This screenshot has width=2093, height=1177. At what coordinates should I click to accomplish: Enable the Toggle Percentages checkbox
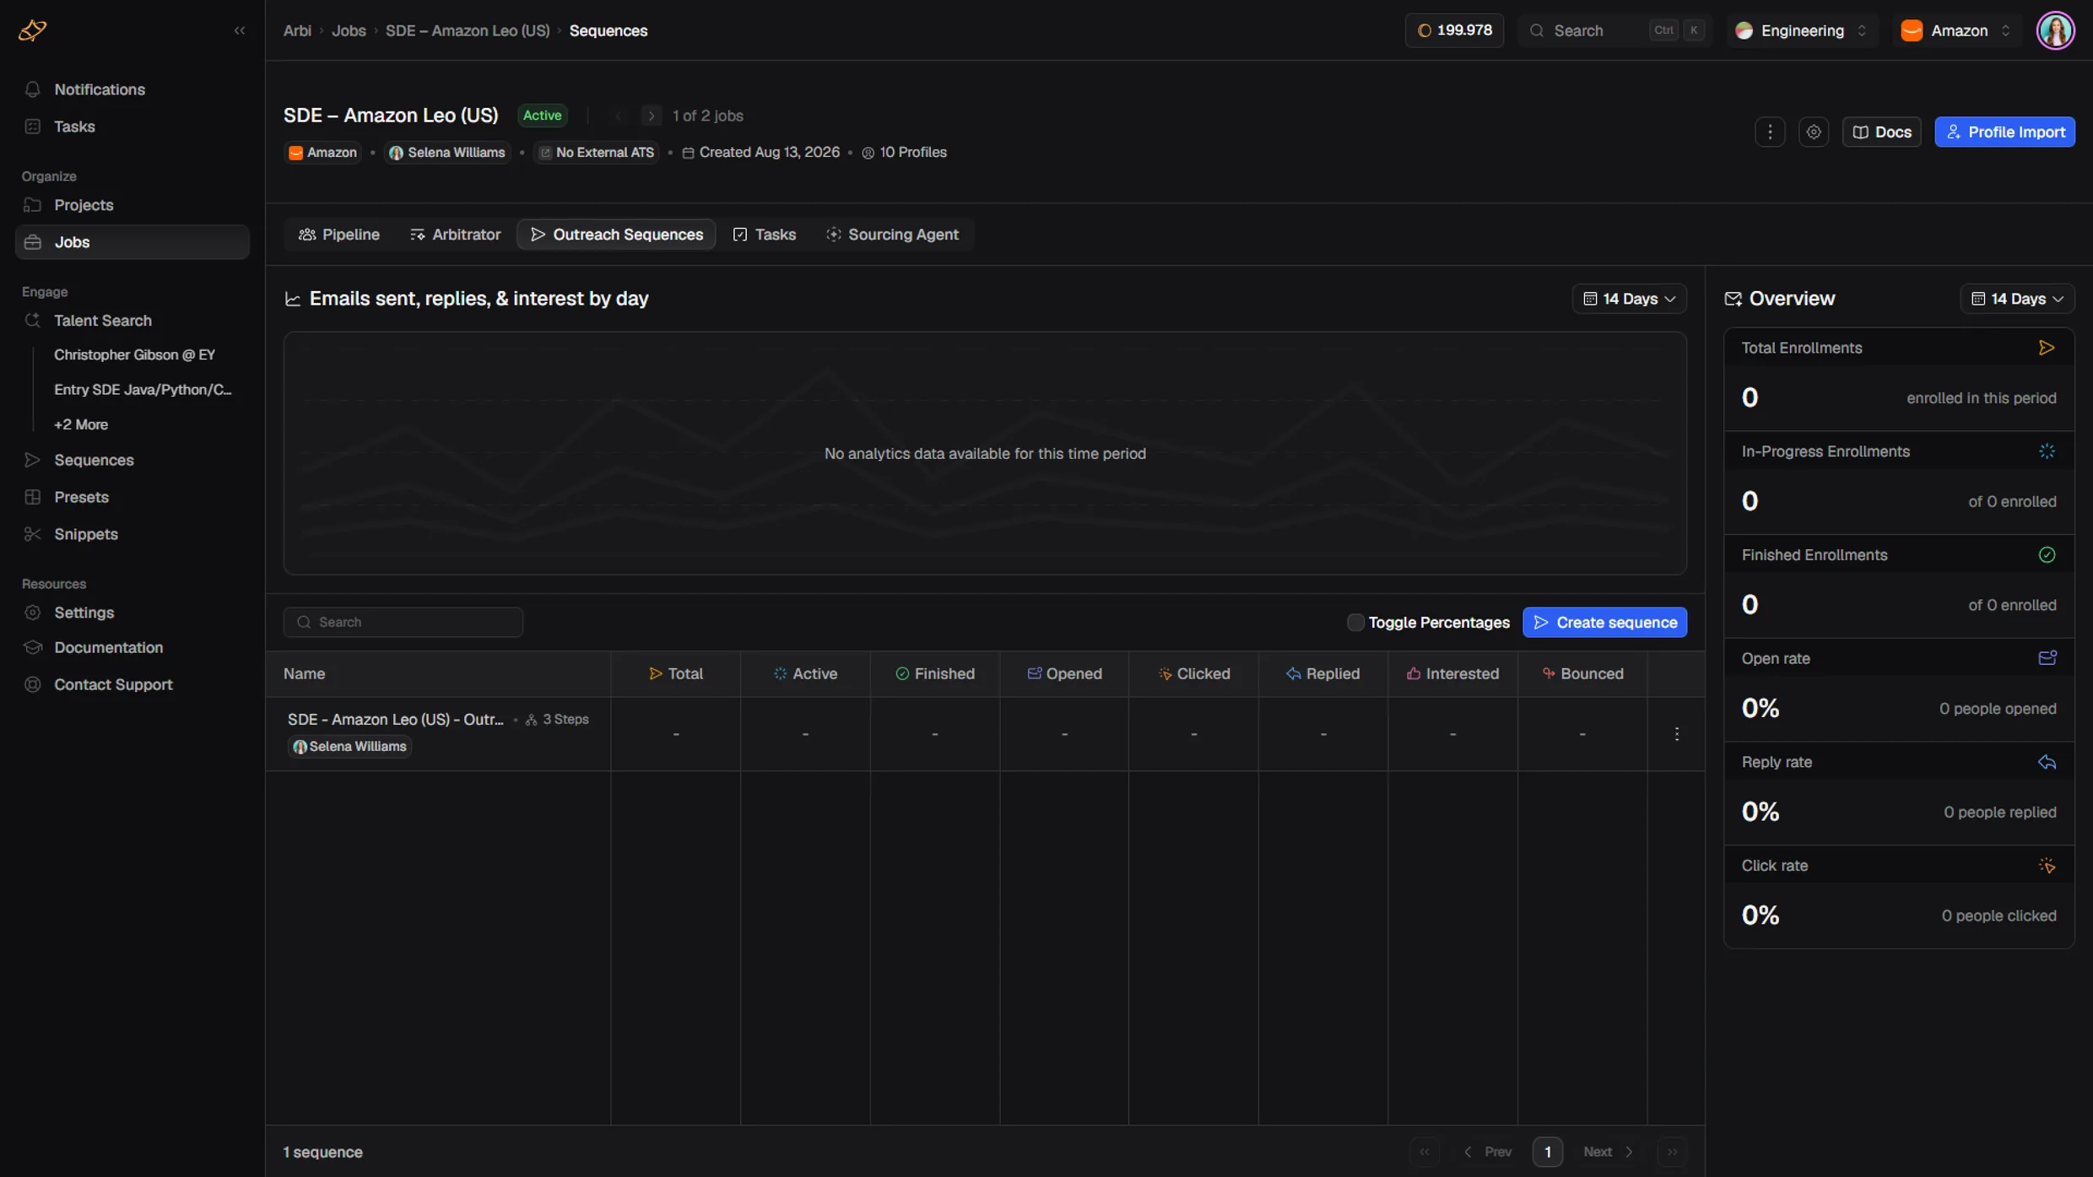click(1355, 623)
